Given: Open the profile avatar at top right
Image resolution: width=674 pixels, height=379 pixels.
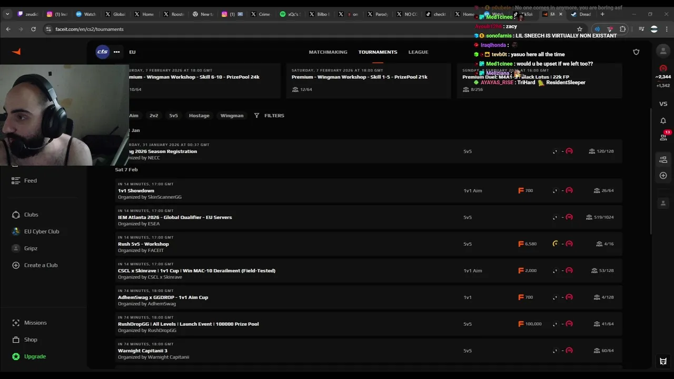Looking at the screenshot, I should (x=663, y=51).
